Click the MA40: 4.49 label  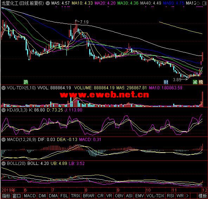[151, 3]
